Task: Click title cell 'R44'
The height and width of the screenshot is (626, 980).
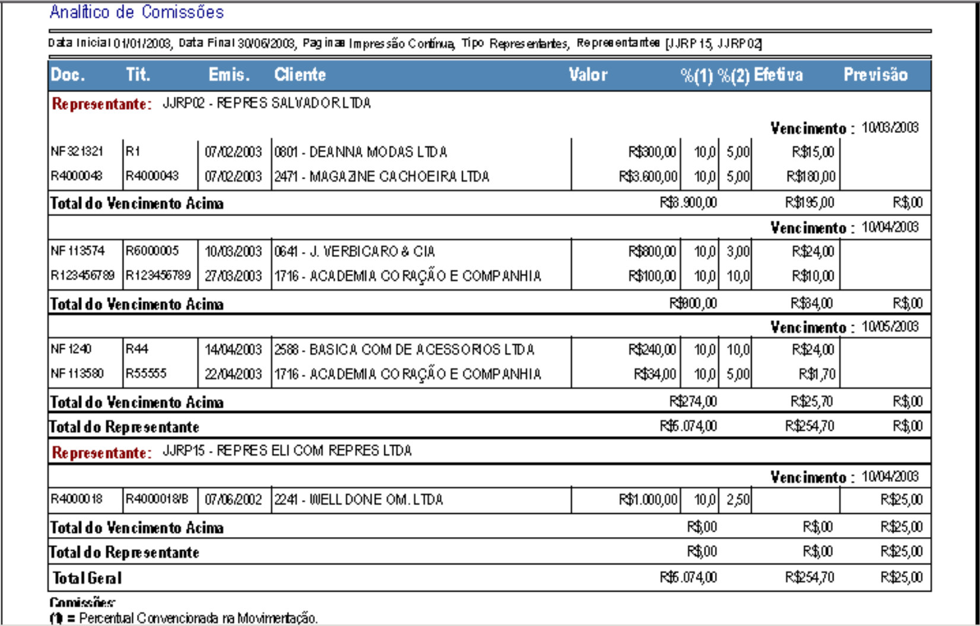Action: (x=136, y=349)
